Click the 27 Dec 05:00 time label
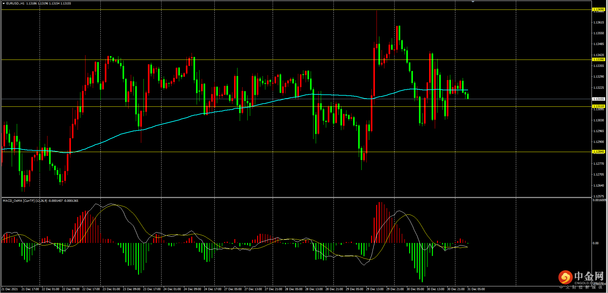 click(x=233, y=289)
